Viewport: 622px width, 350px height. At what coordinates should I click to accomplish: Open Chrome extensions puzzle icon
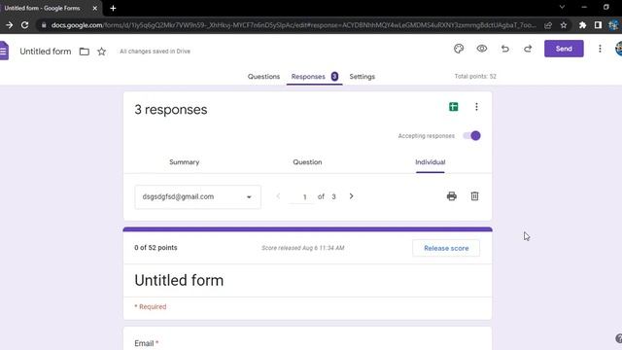(x=582, y=25)
